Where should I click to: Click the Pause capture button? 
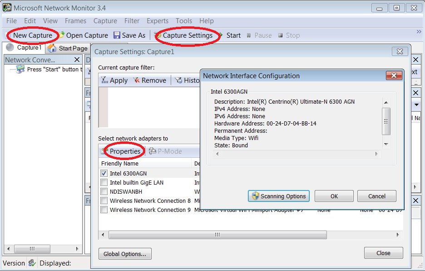click(259, 35)
